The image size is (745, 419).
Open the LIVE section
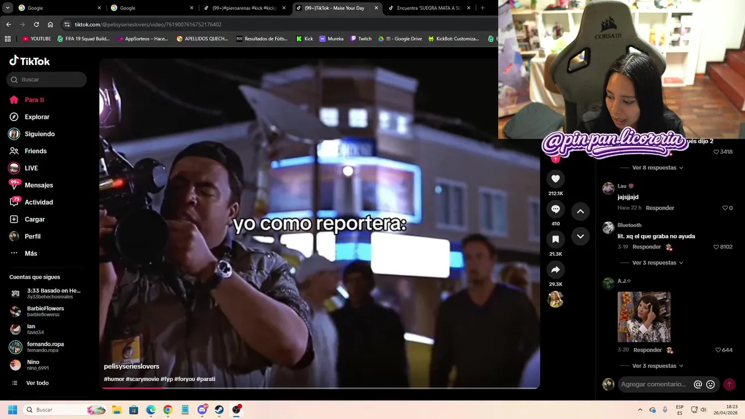pos(23,168)
